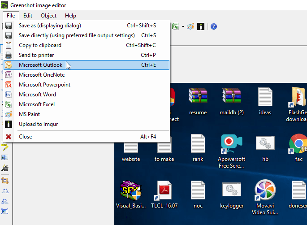Screen dimensions: 307x225
Task: Export to Microsoft Word
Action: point(86,95)
